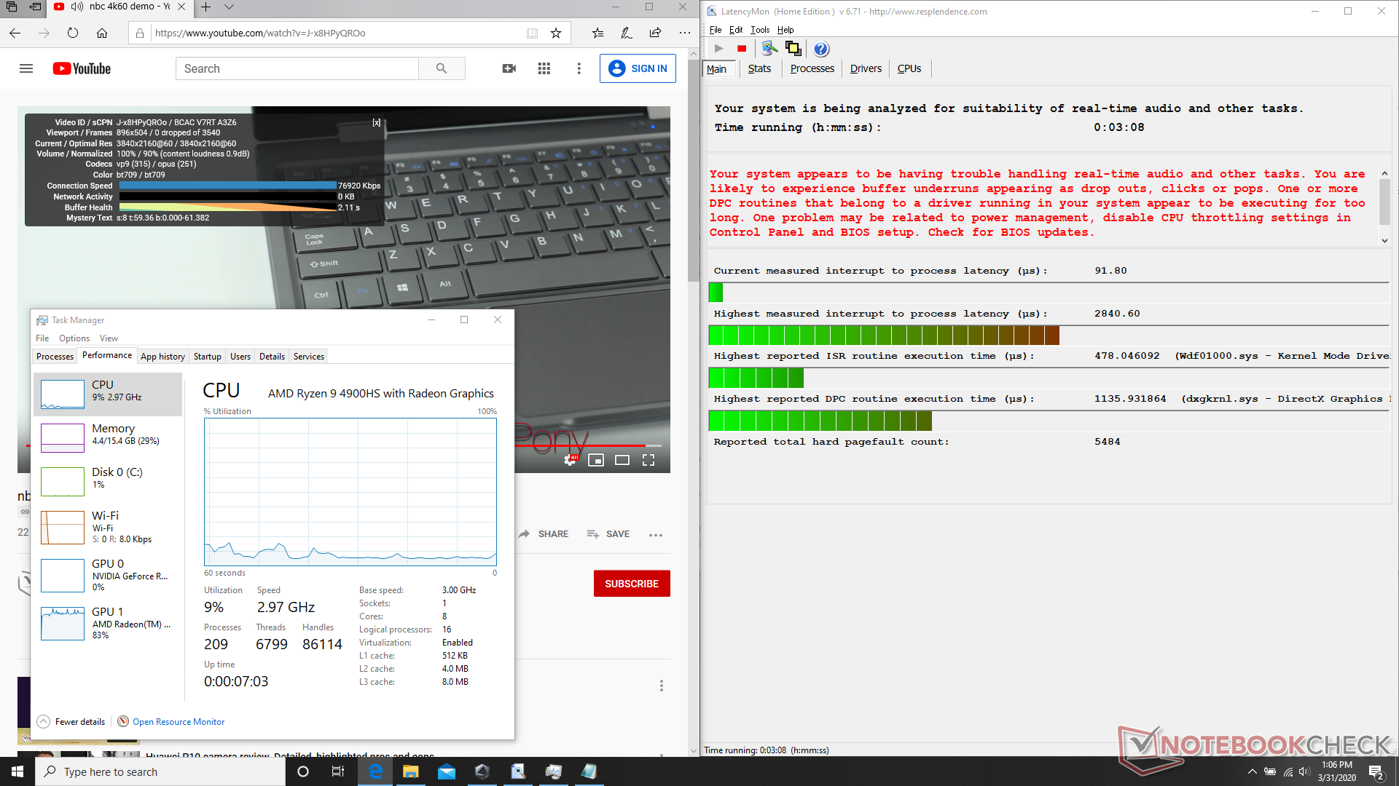Open File Explorer from taskbar
The image size is (1399, 786).
[411, 771]
